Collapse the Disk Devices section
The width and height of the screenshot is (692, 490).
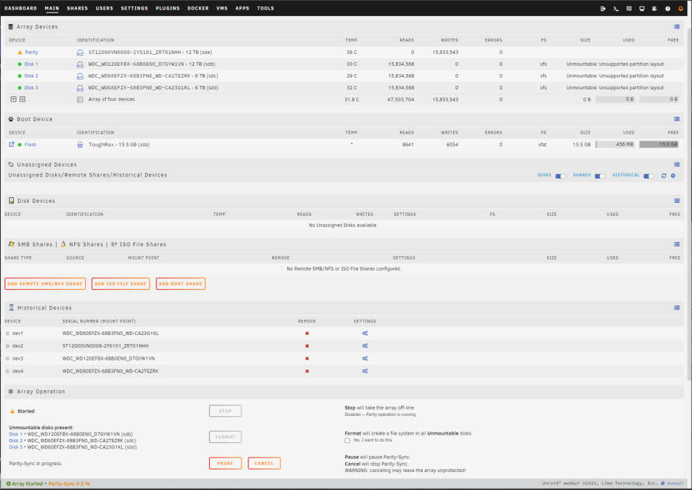tap(677, 201)
